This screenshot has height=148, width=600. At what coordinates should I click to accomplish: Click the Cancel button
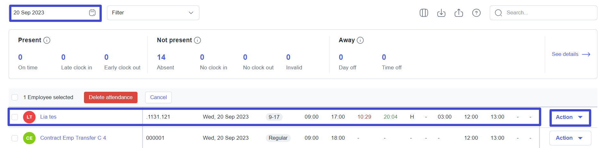click(158, 97)
